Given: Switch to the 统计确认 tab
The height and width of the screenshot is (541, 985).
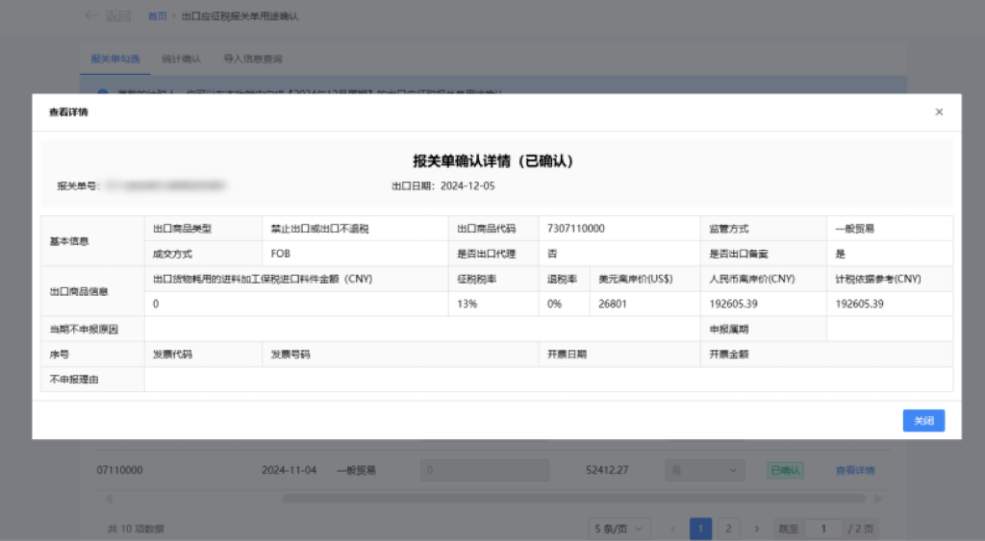Looking at the screenshot, I should click(183, 59).
